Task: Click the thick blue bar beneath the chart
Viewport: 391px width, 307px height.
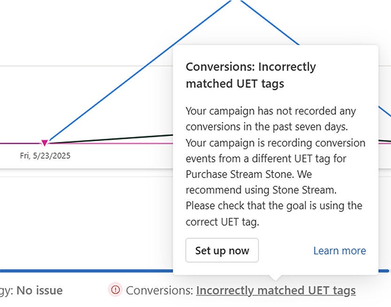Action: pyautogui.click(x=84, y=271)
